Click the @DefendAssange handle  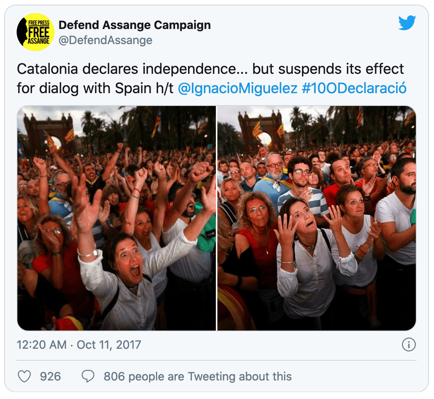(x=105, y=40)
